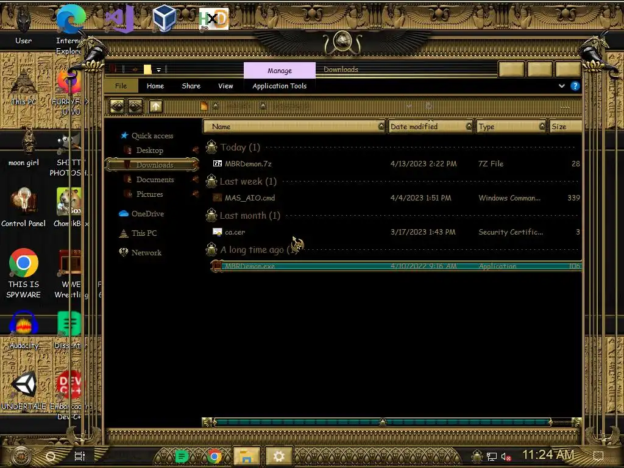Switch to the View ribbon tab
The width and height of the screenshot is (624, 468).
[225, 86]
